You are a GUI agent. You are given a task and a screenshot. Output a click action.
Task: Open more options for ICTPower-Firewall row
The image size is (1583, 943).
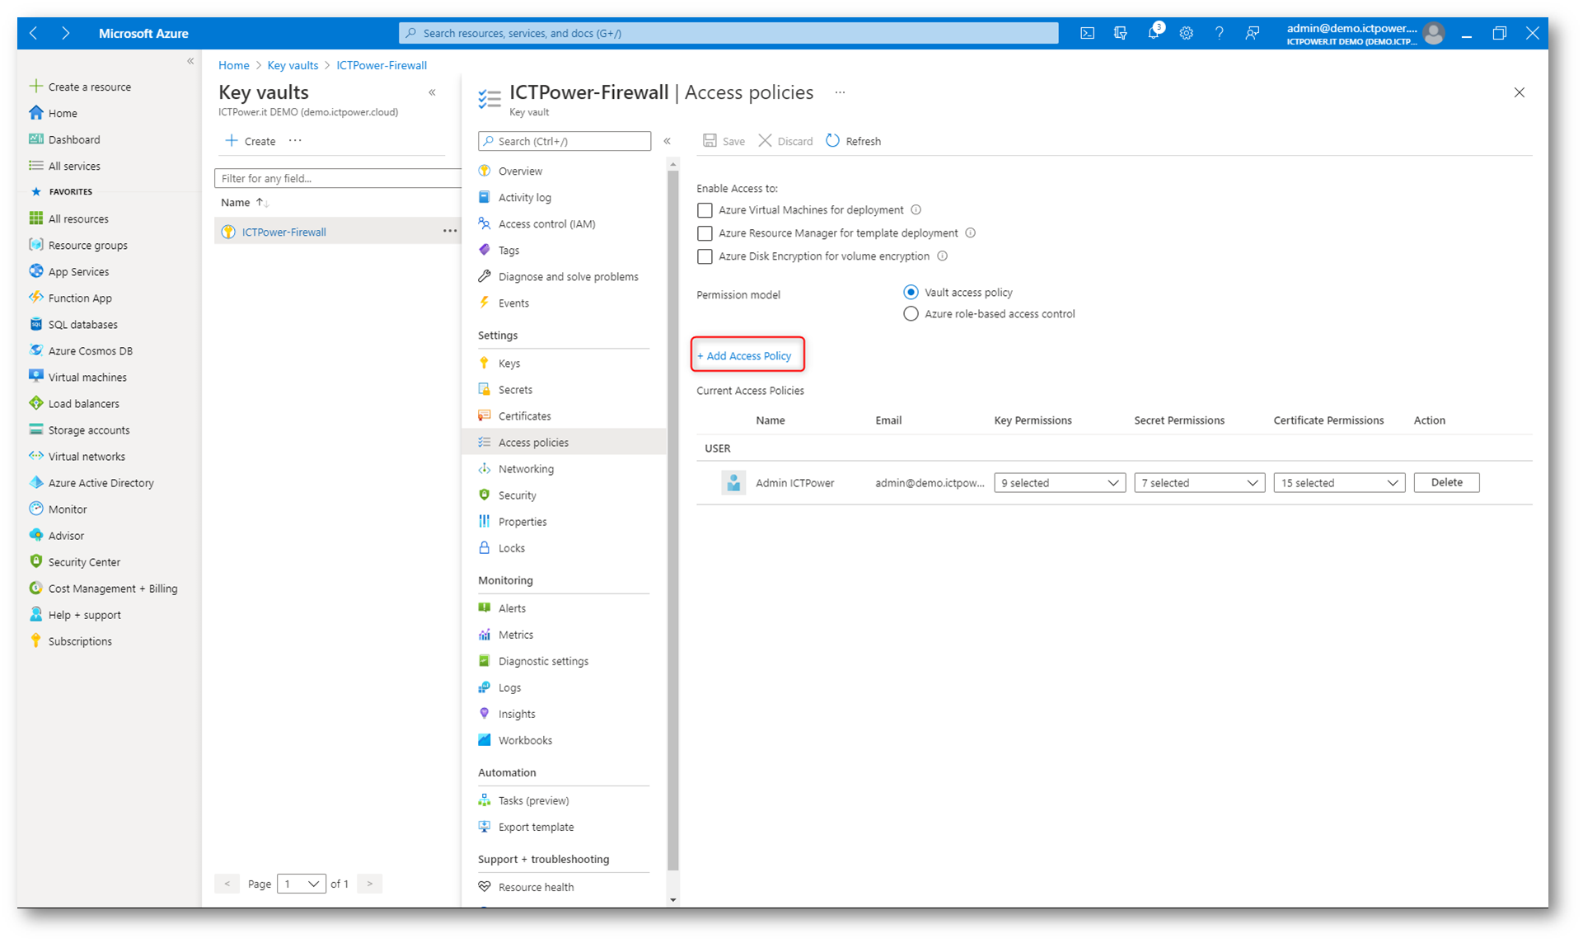pyautogui.click(x=449, y=232)
